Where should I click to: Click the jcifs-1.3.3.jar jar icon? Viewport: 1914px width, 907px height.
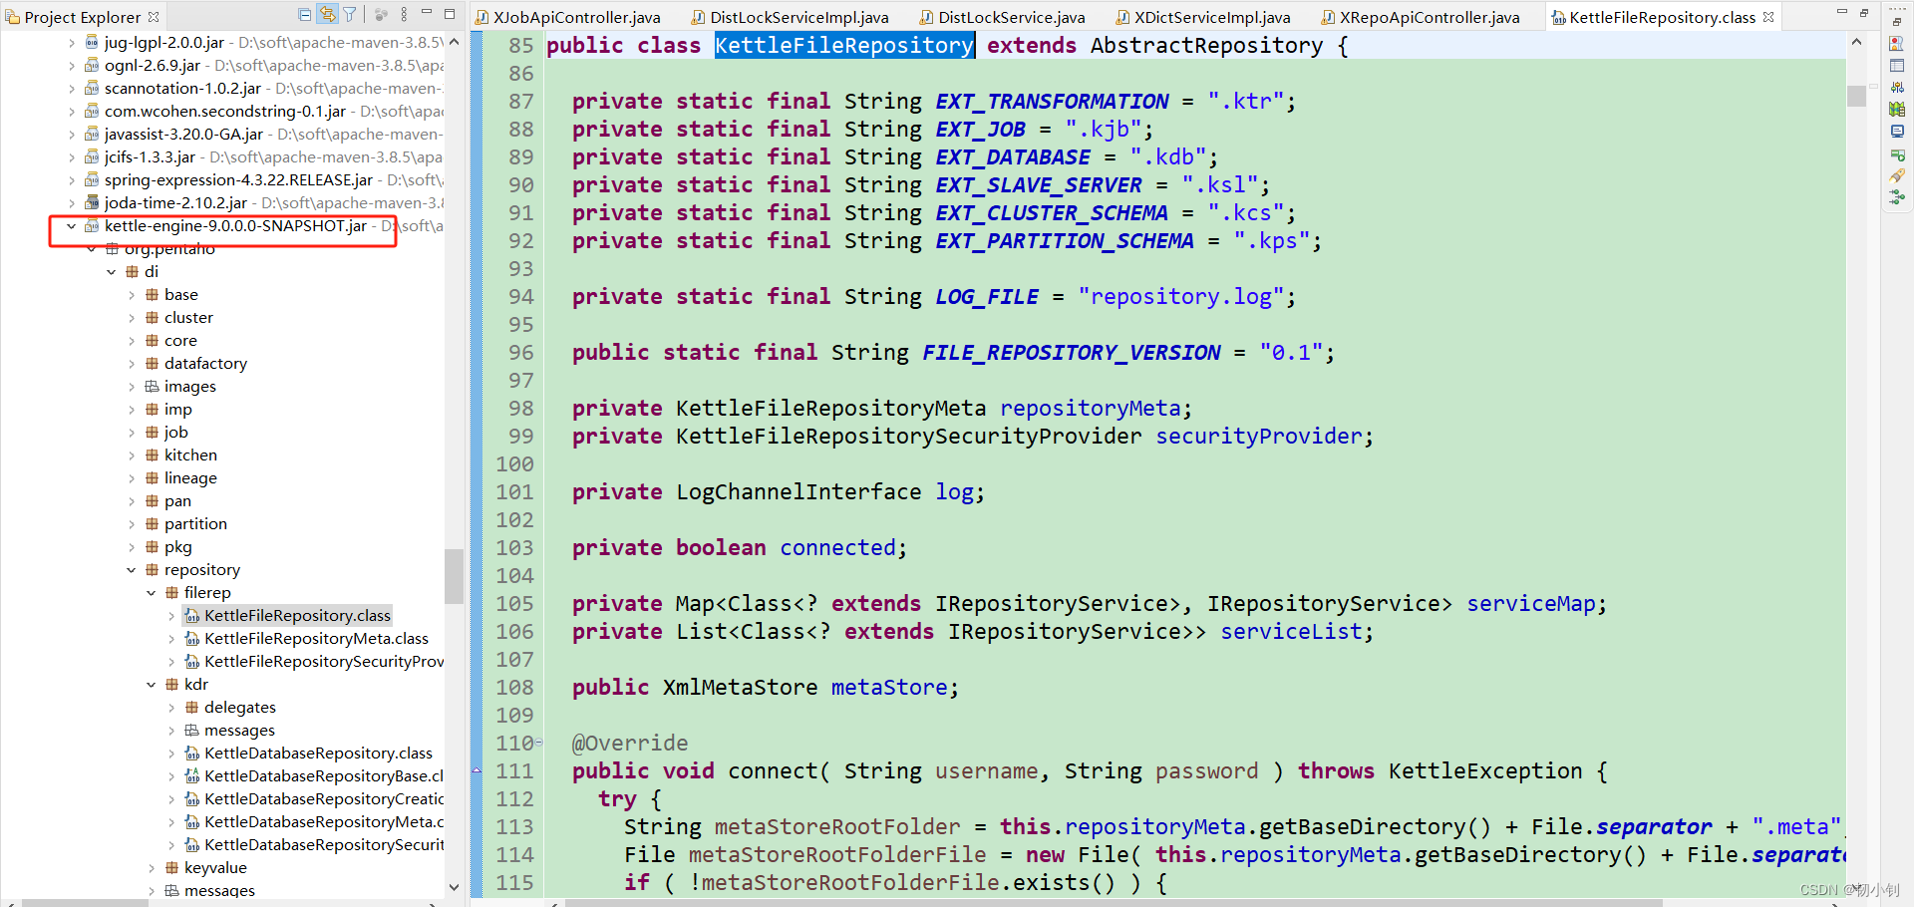click(x=92, y=157)
